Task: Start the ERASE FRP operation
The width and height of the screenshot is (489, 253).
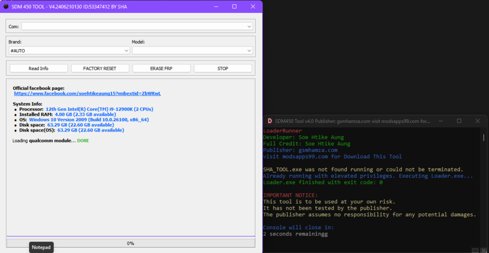Action: click(161, 68)
